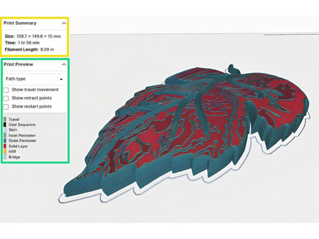Click the size value 109.7 × 149.8 × 10 mm
This screenshot has height=239, width=319.
pos(39,37)
